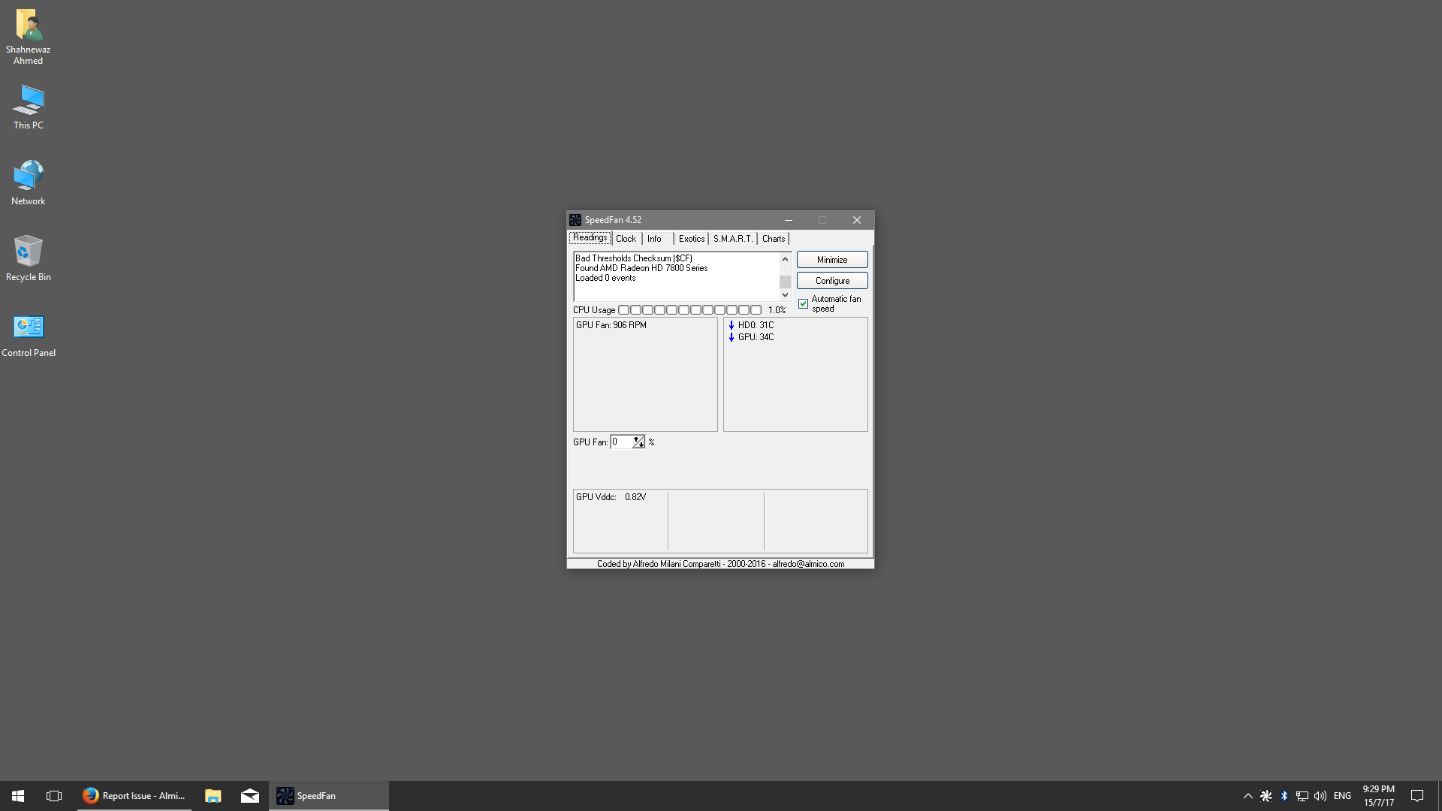The width and height of the screenshot is (1442, 811).
Task: Click the 'GPU: 34C' temperature text
Action: (x=756, y=337)
